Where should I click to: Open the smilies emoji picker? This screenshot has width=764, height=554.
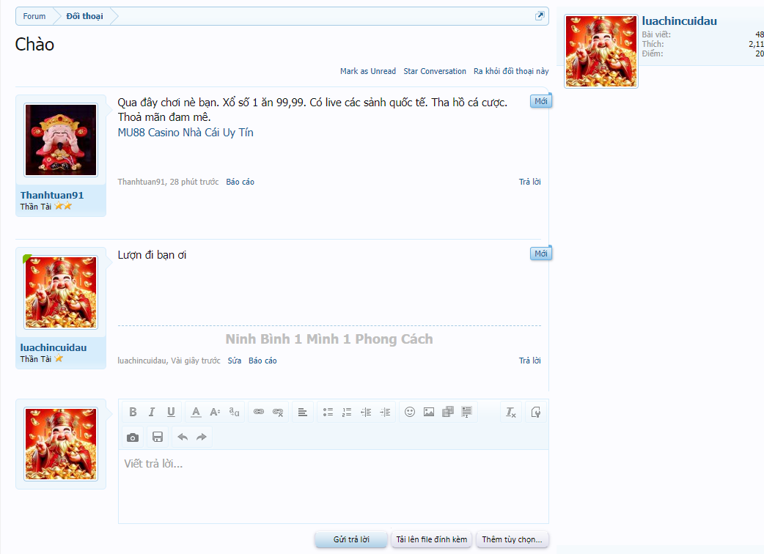click(410, 412)
